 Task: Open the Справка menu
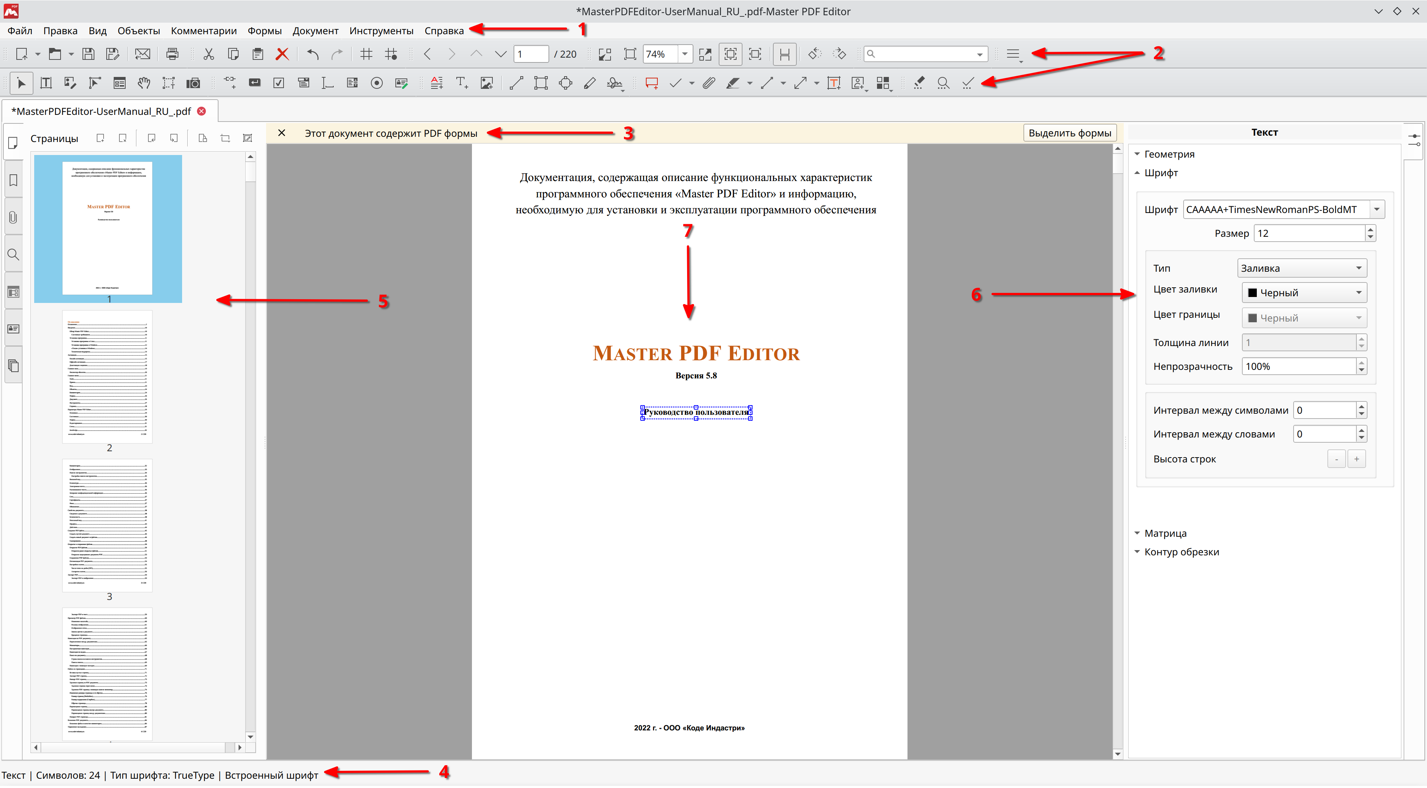[444, 31]
